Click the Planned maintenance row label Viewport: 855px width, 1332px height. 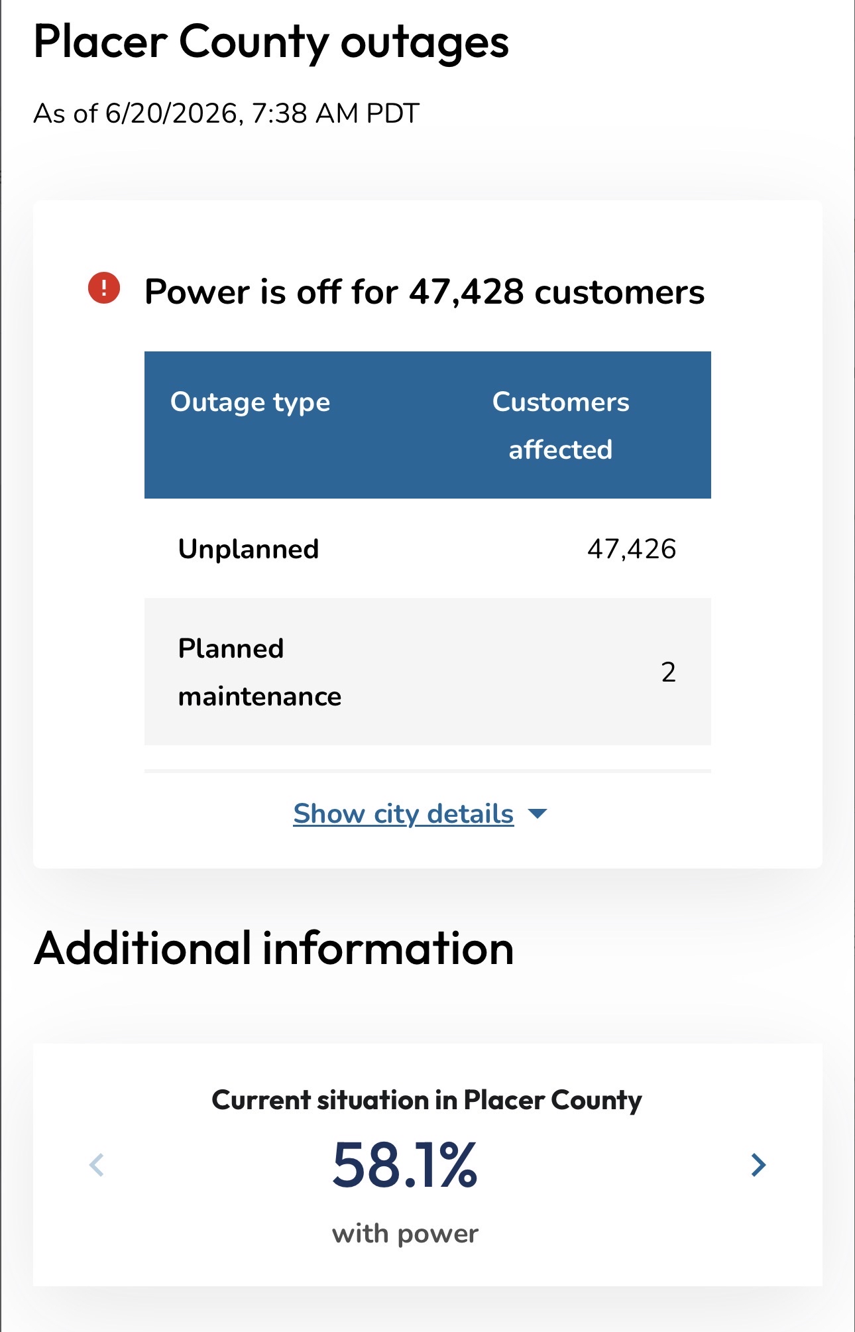pyautogui.click(x=260, y=672)
